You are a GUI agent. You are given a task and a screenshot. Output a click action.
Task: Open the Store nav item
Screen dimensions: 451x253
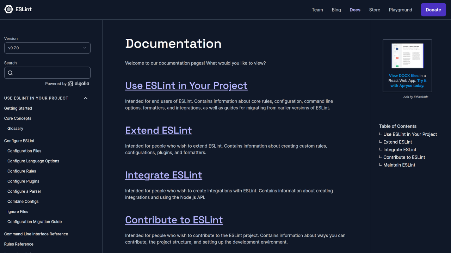[375, 10]
